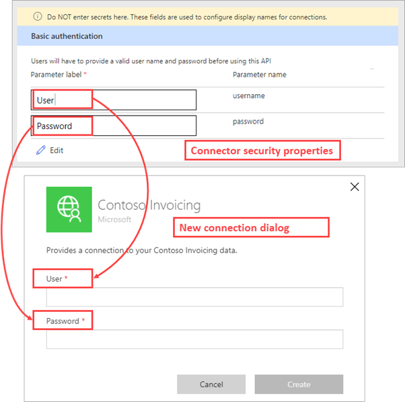Close the new connection dialog
The image size is (405, 402).
point(355,187)
